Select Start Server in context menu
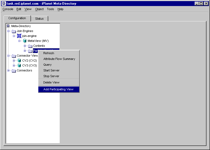Viewport: 210px width, 150px height. pos(59,70)
